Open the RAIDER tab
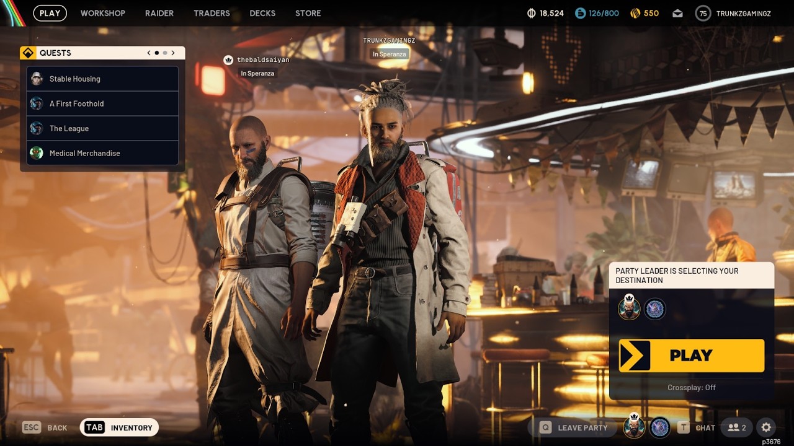This screenshot has width=794, height=446. tap(159, 13)
